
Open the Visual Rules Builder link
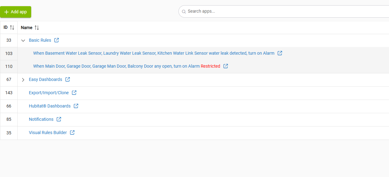[x=48, y=133]
